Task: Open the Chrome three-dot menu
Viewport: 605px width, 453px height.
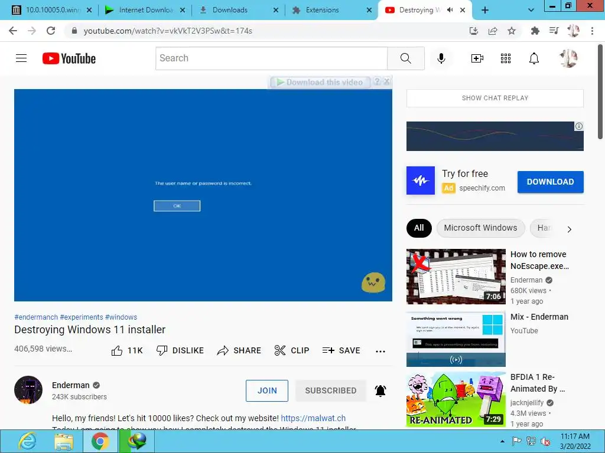Action: (592, 31)
